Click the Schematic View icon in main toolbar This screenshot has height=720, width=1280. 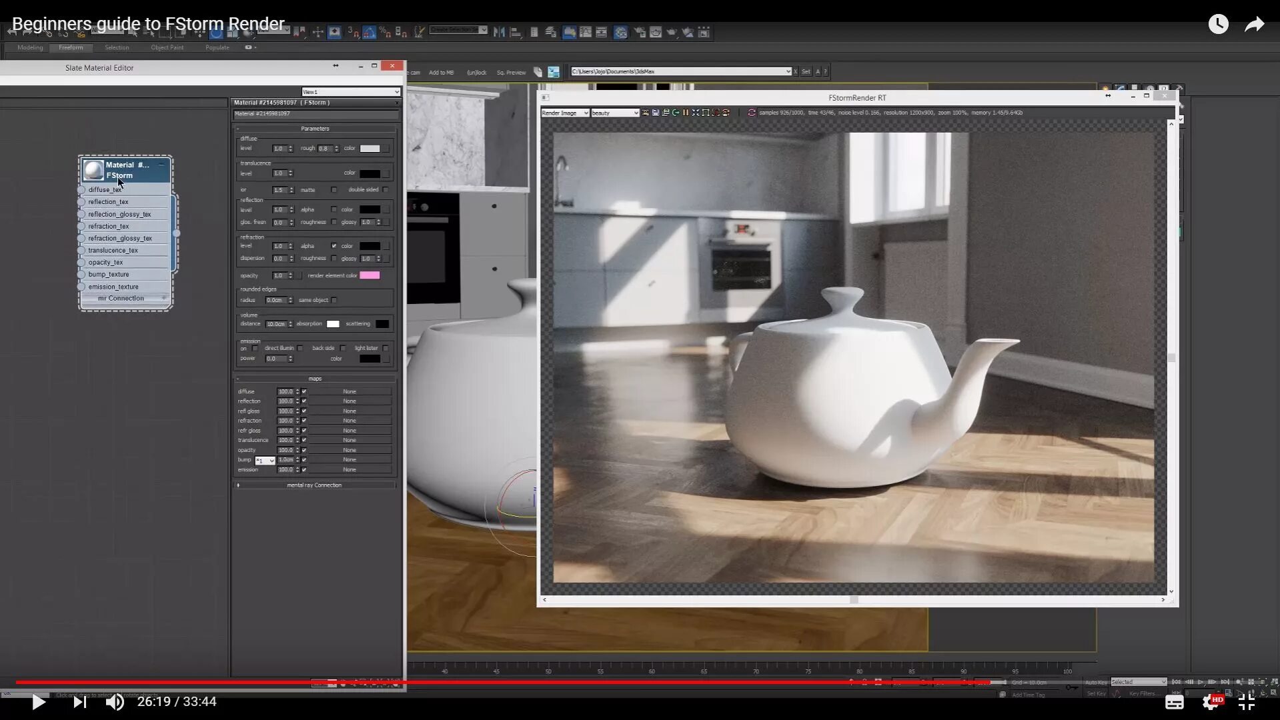pos(601,32)
